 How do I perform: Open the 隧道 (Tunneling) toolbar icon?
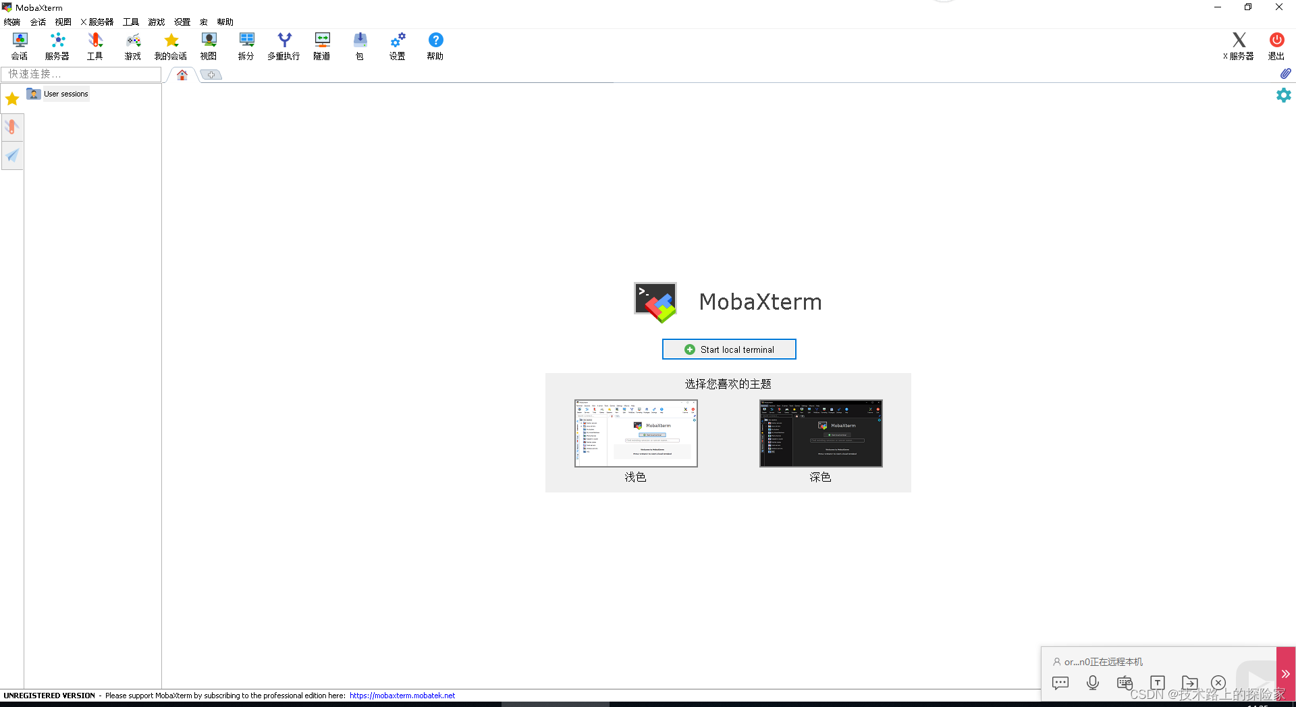[322, 47]
